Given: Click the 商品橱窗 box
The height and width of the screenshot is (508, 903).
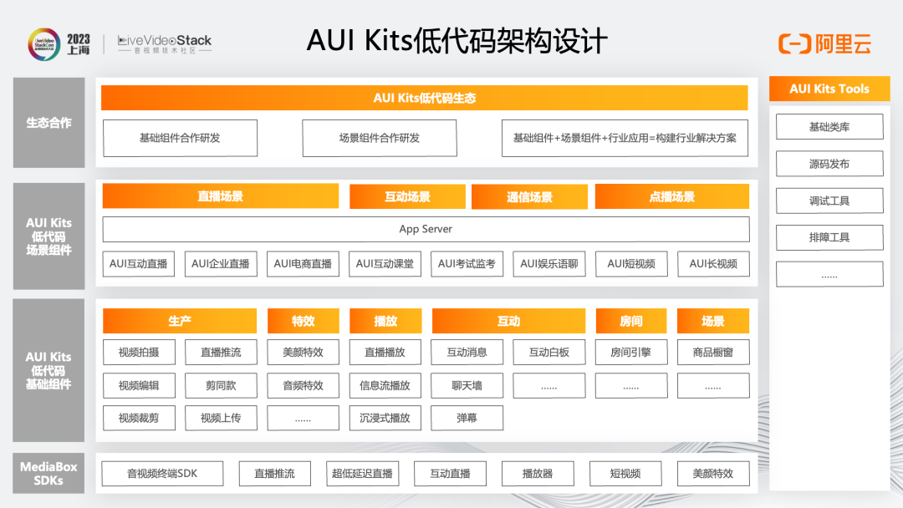Looking at the screenshot, I should [713, 352].
